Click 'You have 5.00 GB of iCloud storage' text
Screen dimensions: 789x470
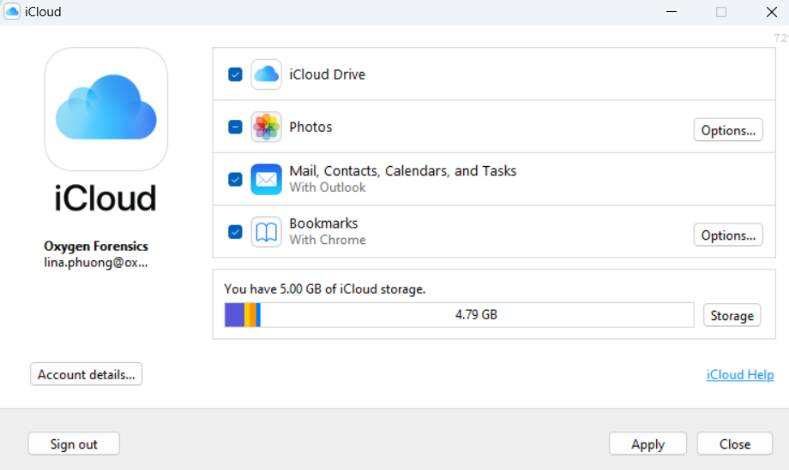(324, 289)
